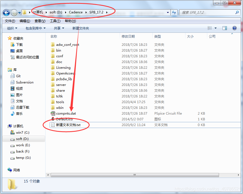Click the Back navigation arrow
243x194 pixels.
pyautogui.click(x=6, y=13)
